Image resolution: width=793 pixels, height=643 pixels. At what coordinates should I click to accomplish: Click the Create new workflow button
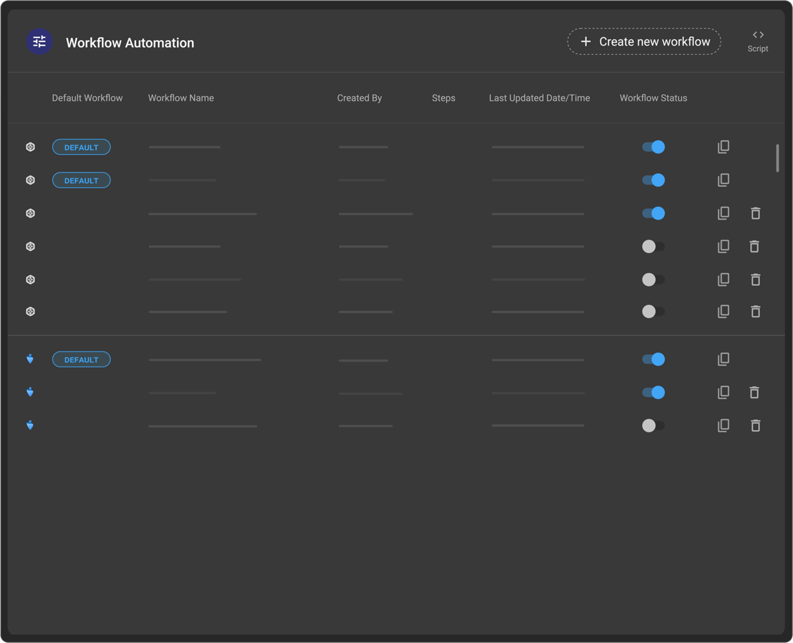[x=644, y=41]
